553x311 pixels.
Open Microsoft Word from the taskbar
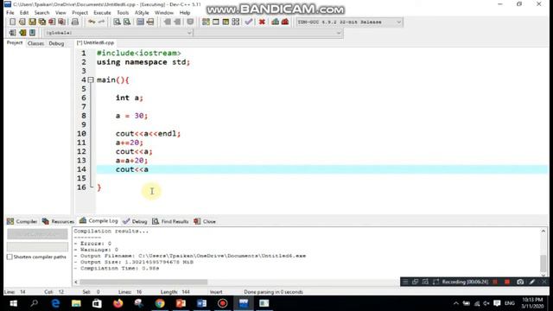tap(201, 303)
